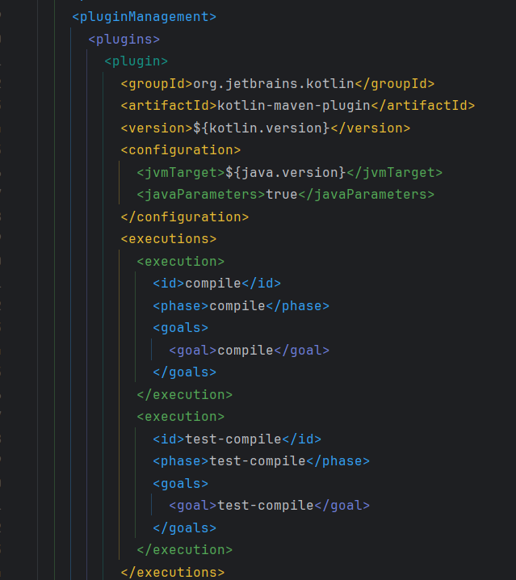Click the goal line with value compile

249,351
